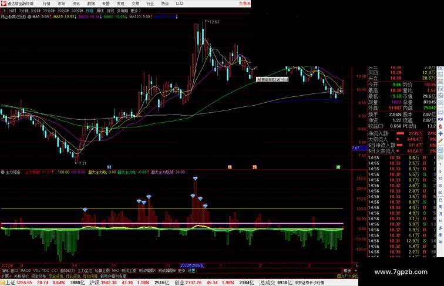Image resolution: width=444 pixels, height=286 pixels.
Task: Select the blue four-way move arrows icon
Action: (x=440, y=133)
